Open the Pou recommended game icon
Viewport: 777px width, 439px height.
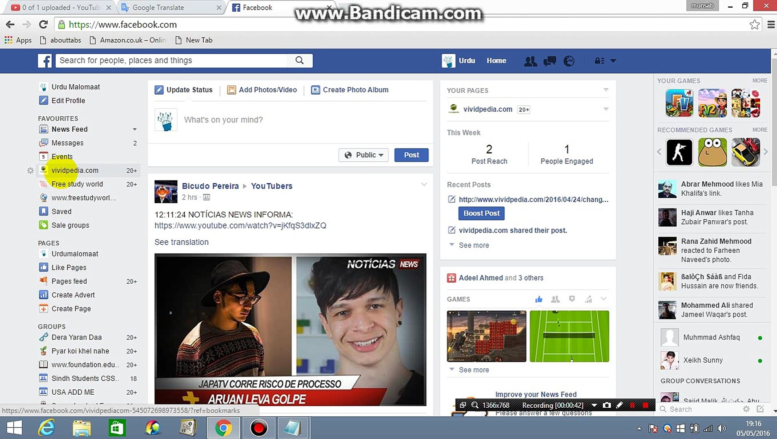pyautogui.click(x=712, y=152)
